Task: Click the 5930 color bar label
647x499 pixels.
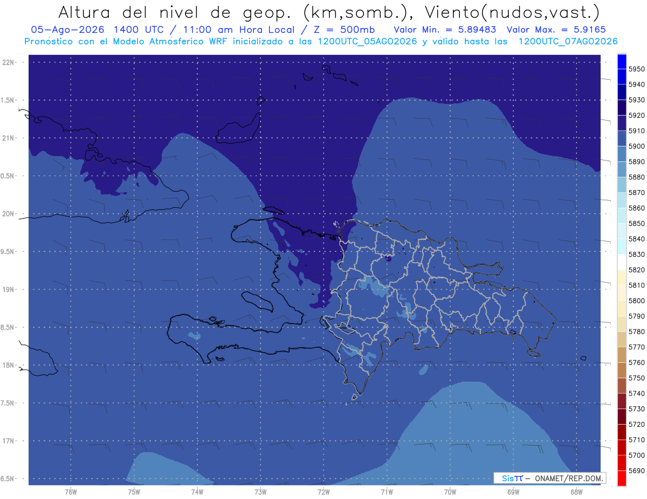Action: click(x=636, y=100)
